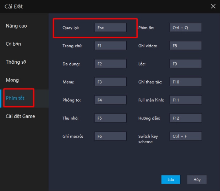Edit the Thu nhỏ F5 shortcut field
This screenshot has height=191, width=220.
[x=110, y=118]
